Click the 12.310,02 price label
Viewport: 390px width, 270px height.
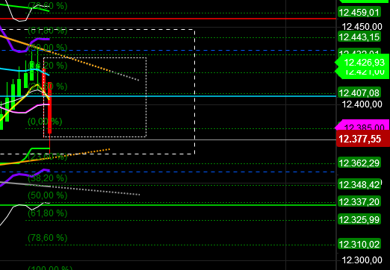(x=359, y=245)
